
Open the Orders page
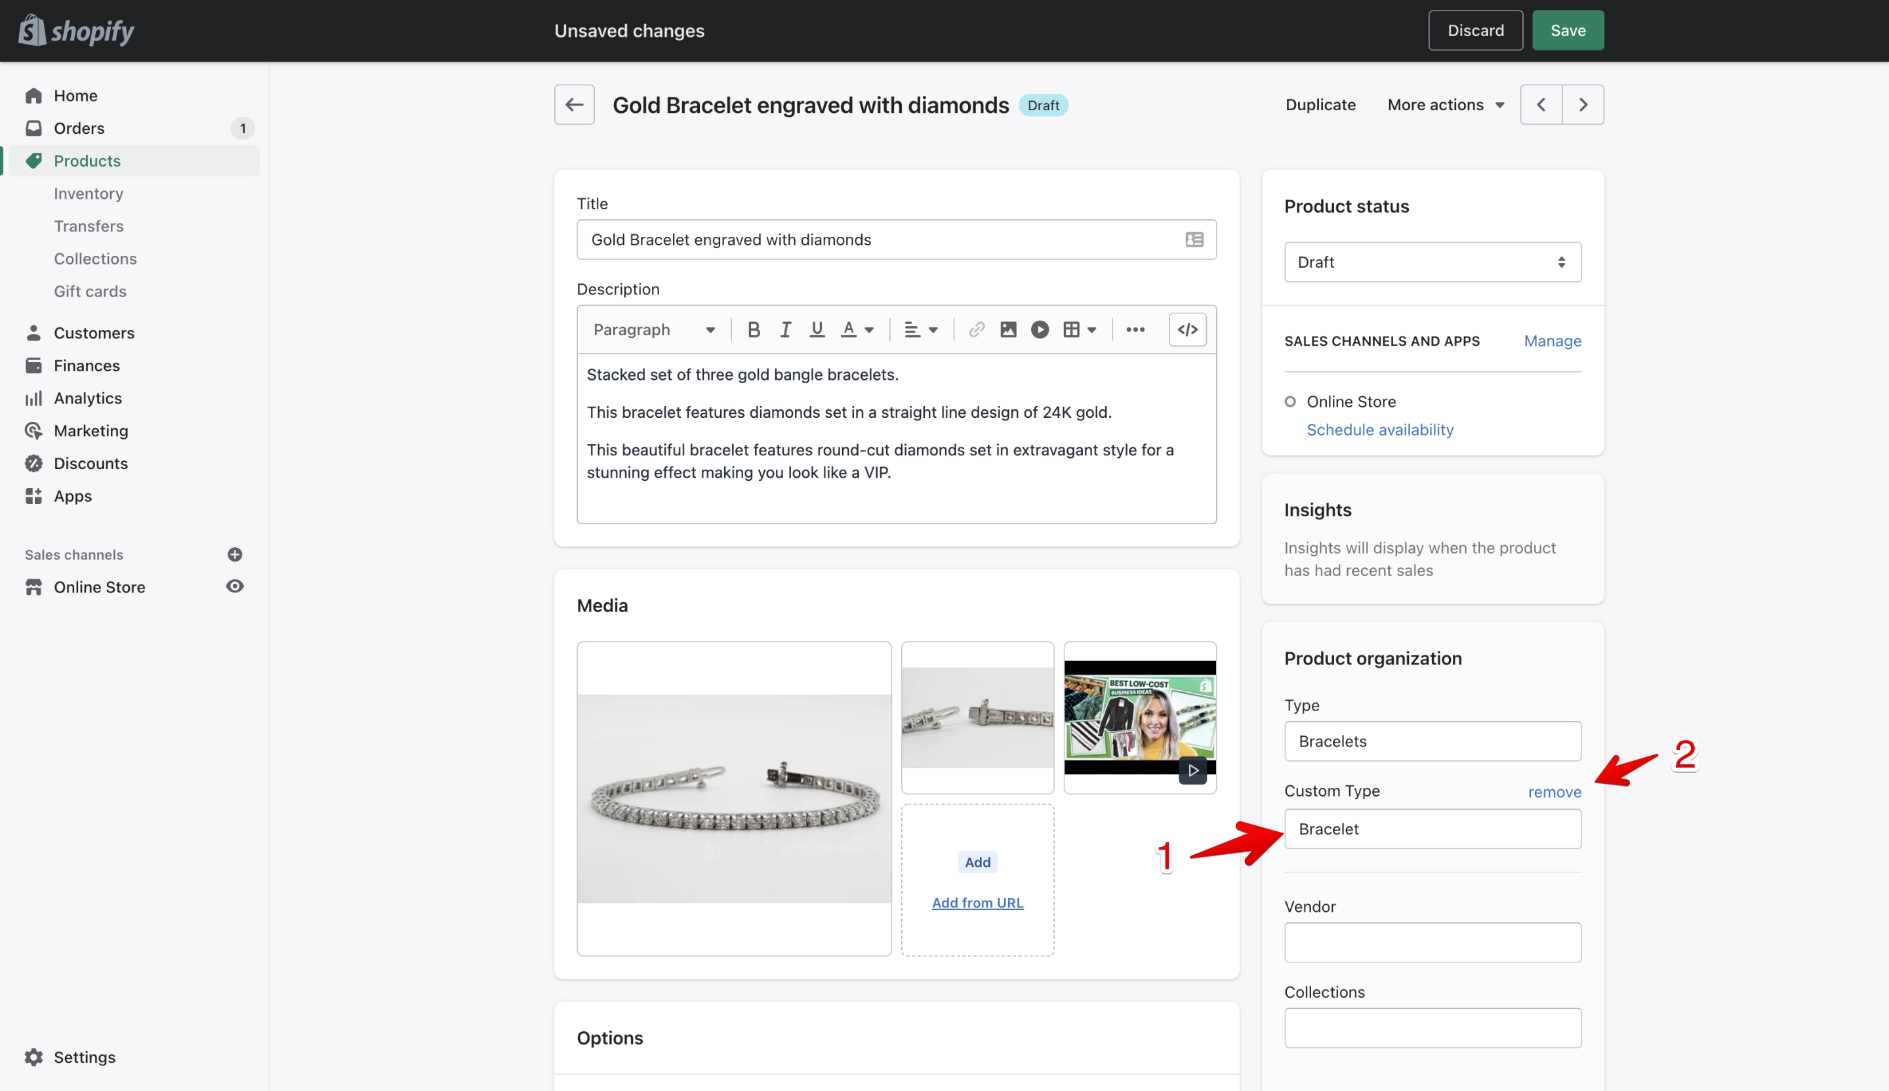pos(79,128)
